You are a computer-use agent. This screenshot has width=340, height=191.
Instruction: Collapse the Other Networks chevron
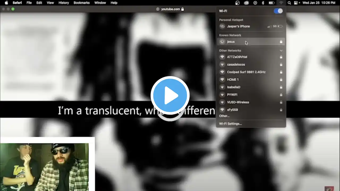(x=281, y=50)
